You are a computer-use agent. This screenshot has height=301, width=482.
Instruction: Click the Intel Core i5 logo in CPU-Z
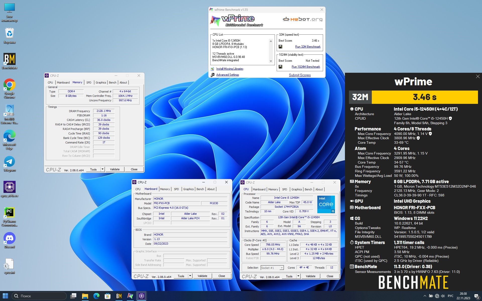(326, 204)
